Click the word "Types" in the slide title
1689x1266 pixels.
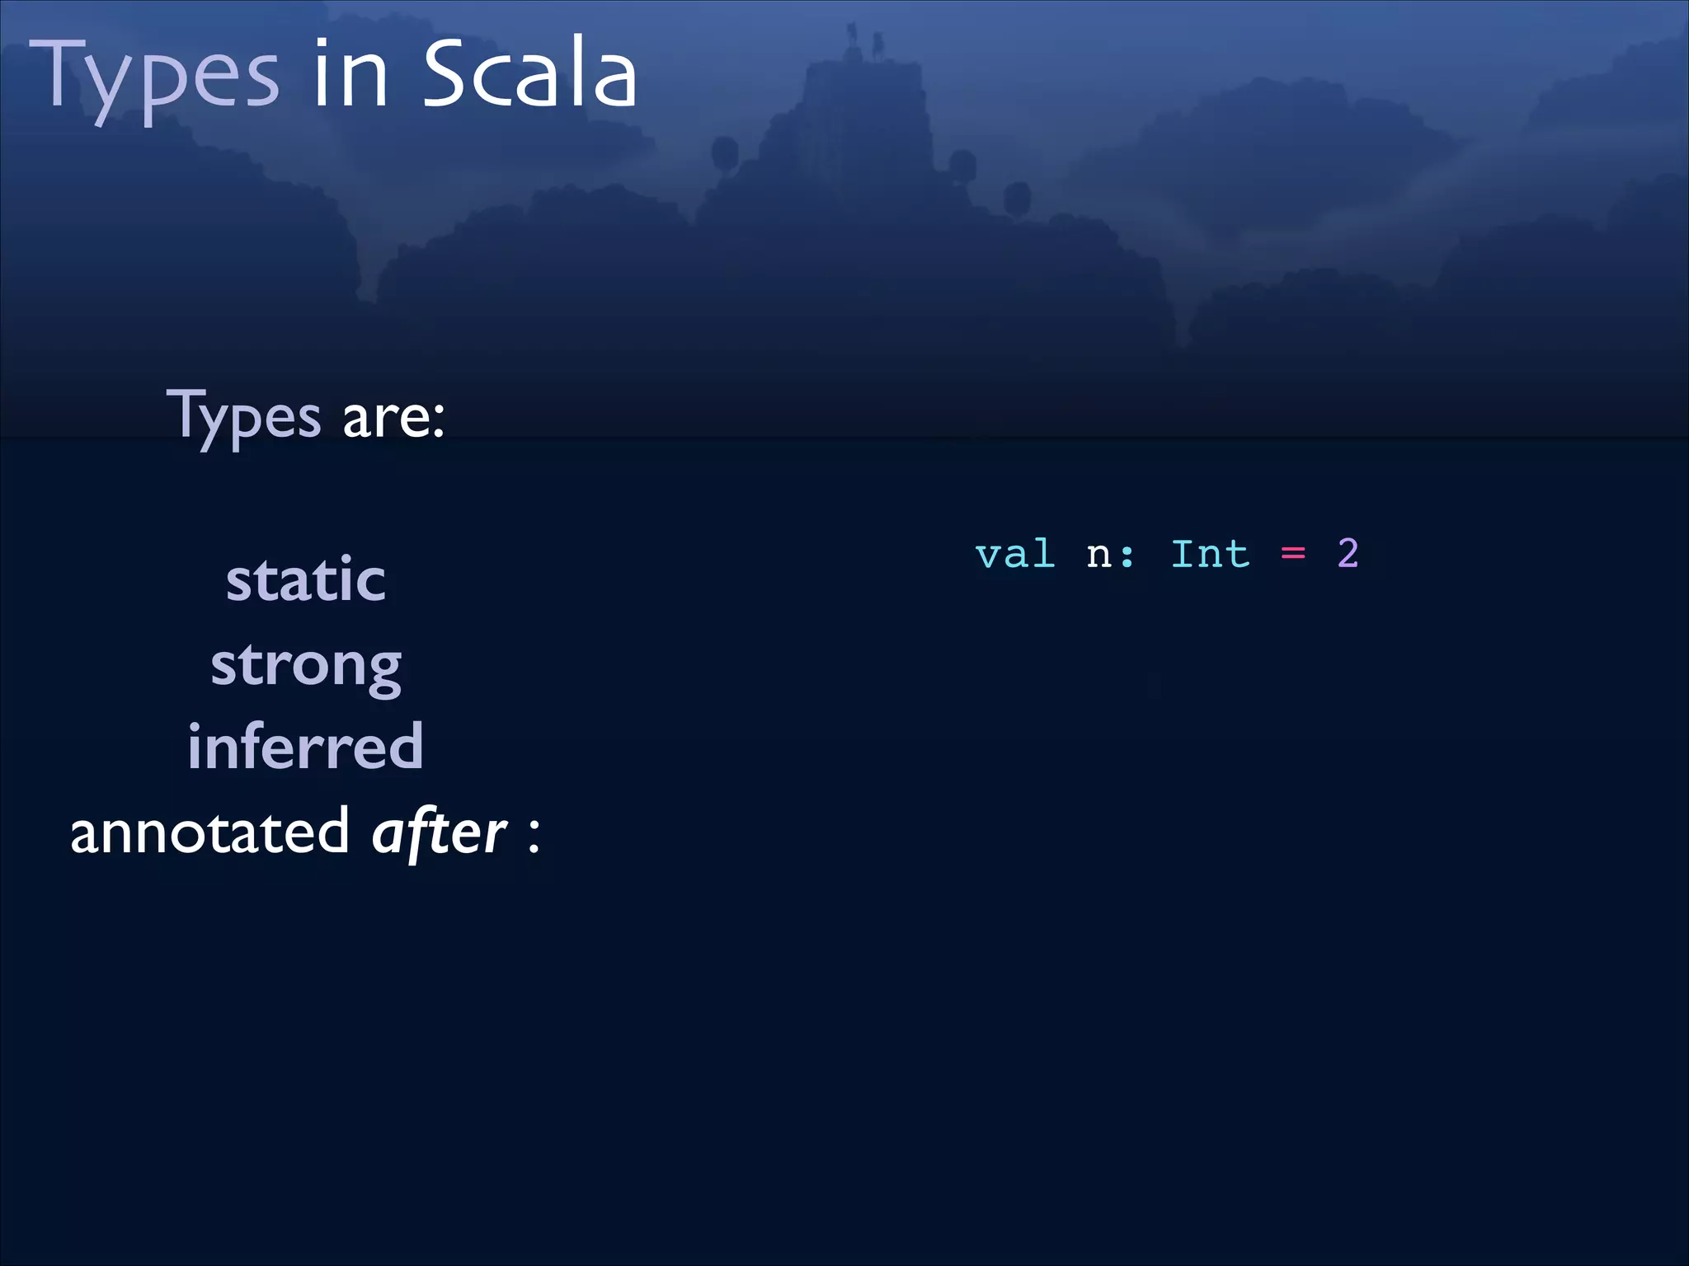pos(154,76)
